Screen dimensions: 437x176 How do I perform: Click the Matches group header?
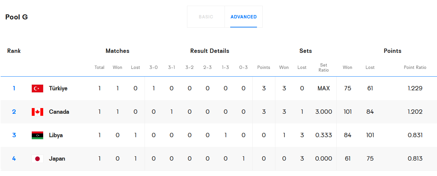click(117, 51)
